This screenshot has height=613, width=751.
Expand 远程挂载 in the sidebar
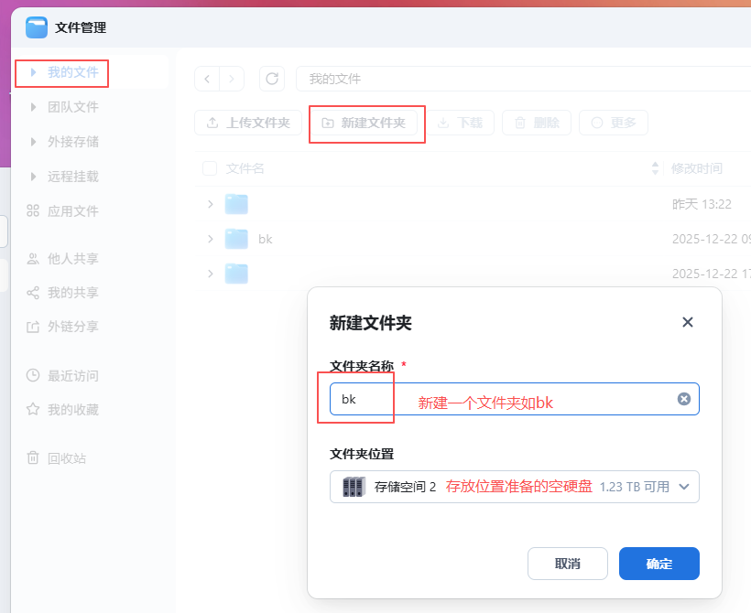[34, 177]
